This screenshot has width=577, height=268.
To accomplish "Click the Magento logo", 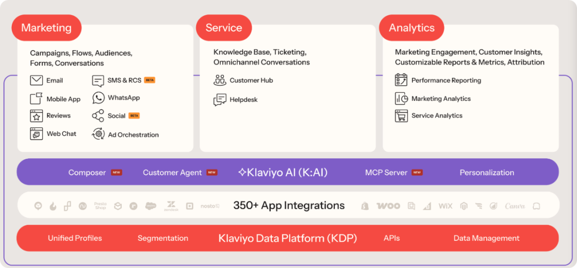I will [x=464, y=206].
